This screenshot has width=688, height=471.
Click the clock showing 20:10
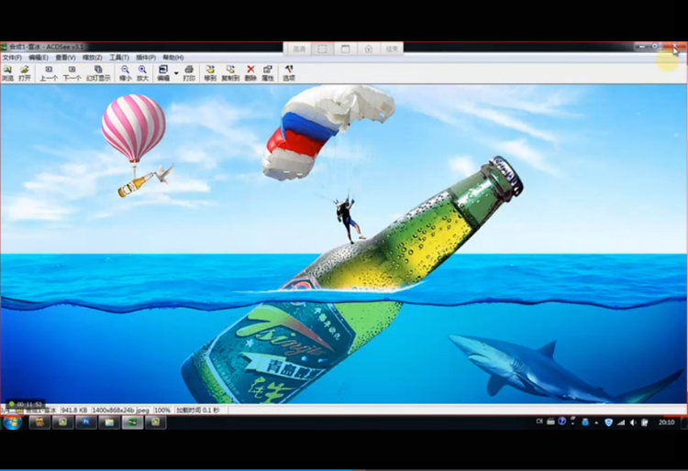pyautogui.click(x=667, y=422)
